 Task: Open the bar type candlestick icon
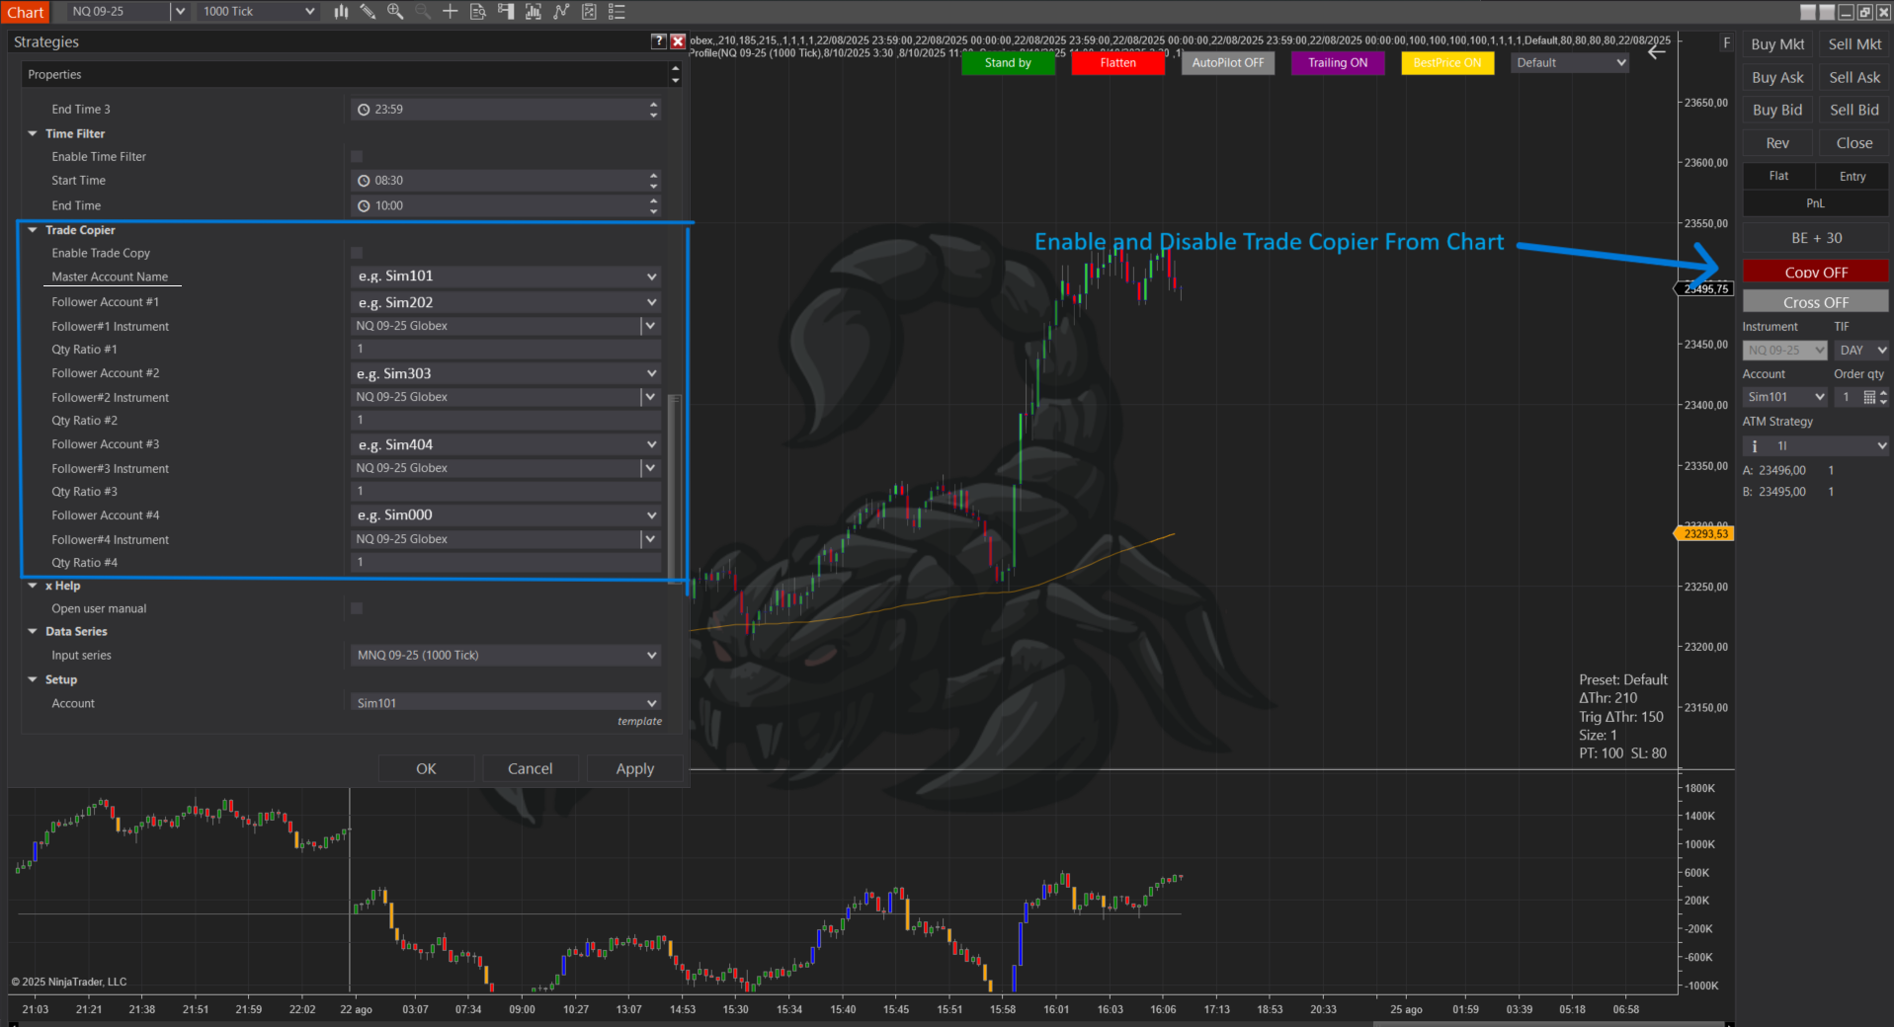coord(341,12)
